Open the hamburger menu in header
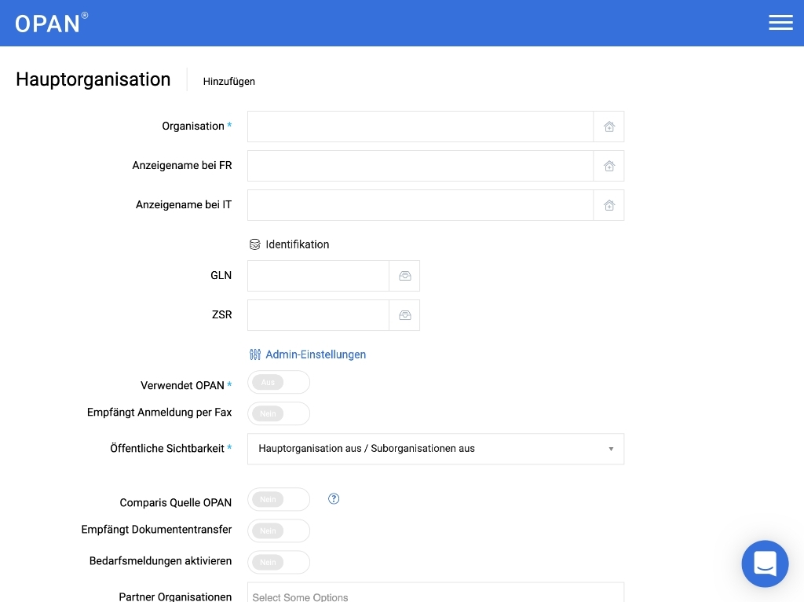This screenshot has width=804, height=602. pyautogui.click(x=780, y=23)
